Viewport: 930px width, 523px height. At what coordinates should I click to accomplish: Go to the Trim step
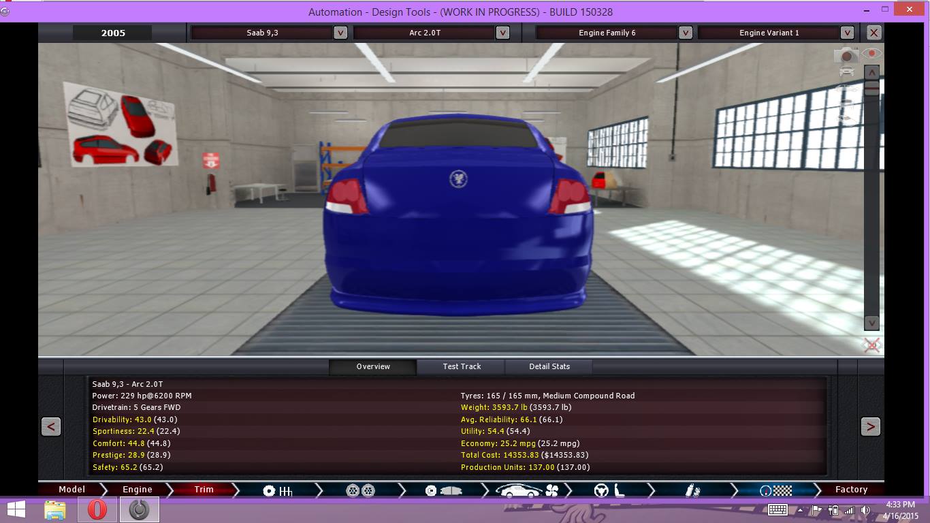pos(204,490)
